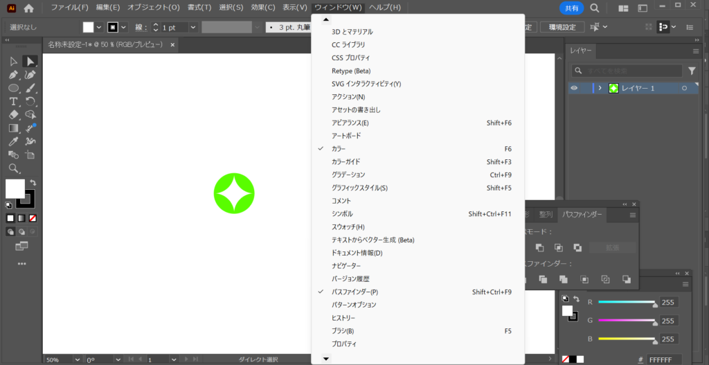The height and width of the screenshot is (365, 709).
Task: Select the Eraser tool
Action: pos(14,114)
